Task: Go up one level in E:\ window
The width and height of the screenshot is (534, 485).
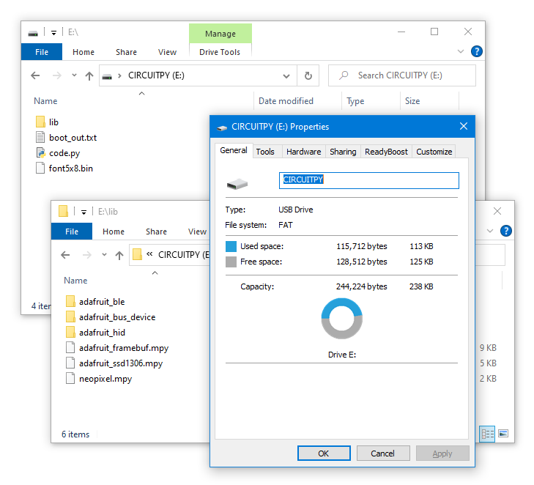Action: (89, 75)
